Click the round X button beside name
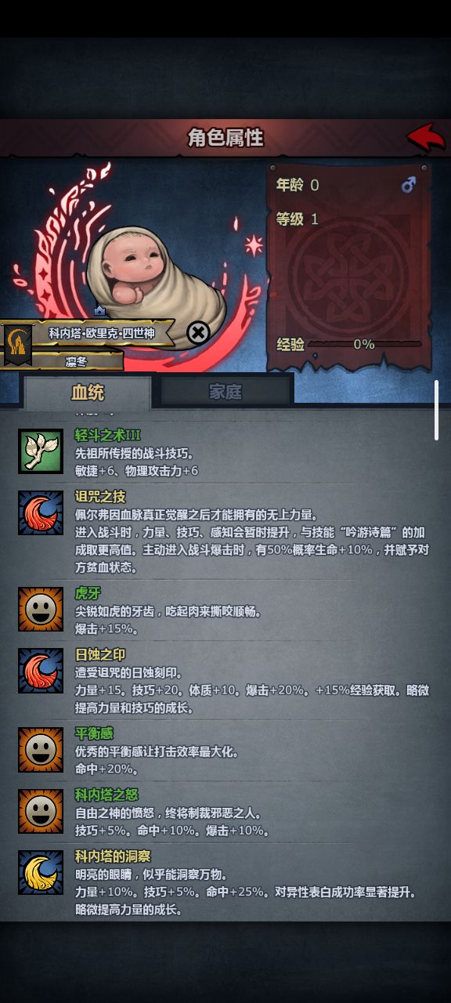Screen dimensions: 451x1003 tap(199, 333)
